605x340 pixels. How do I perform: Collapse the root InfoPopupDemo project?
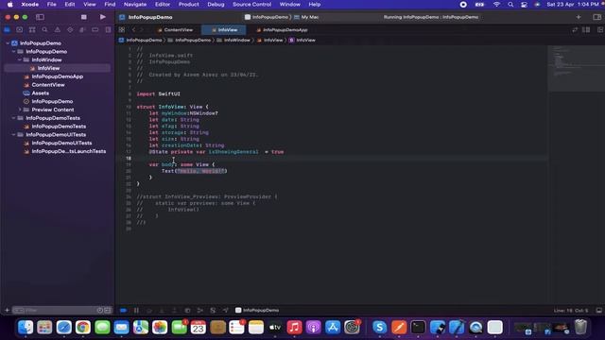coord(8,43)
